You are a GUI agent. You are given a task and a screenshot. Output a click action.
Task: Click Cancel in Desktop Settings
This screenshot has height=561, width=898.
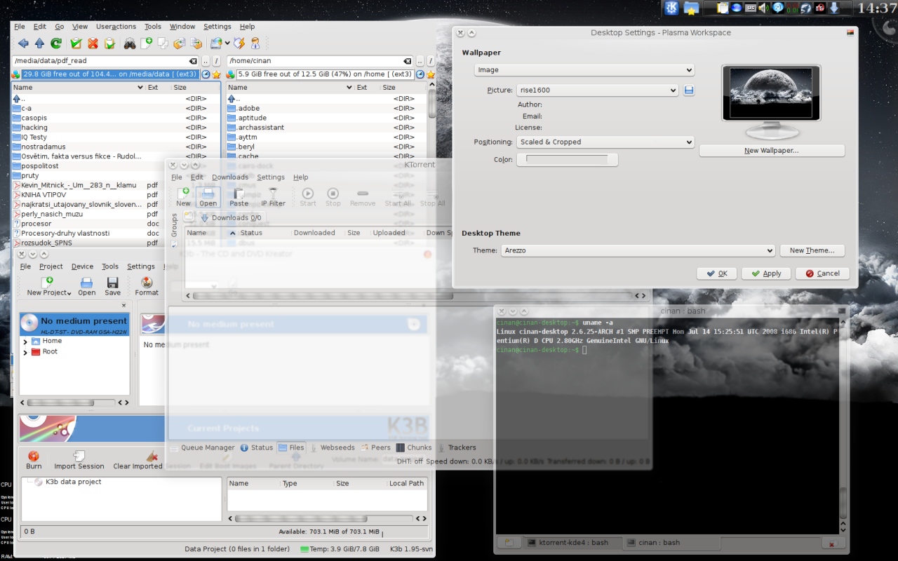click(822, 273)
